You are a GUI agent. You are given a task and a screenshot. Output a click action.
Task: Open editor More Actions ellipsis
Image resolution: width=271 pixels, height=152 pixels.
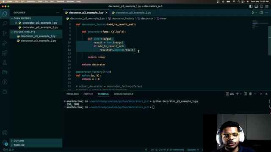click(266, 13)
